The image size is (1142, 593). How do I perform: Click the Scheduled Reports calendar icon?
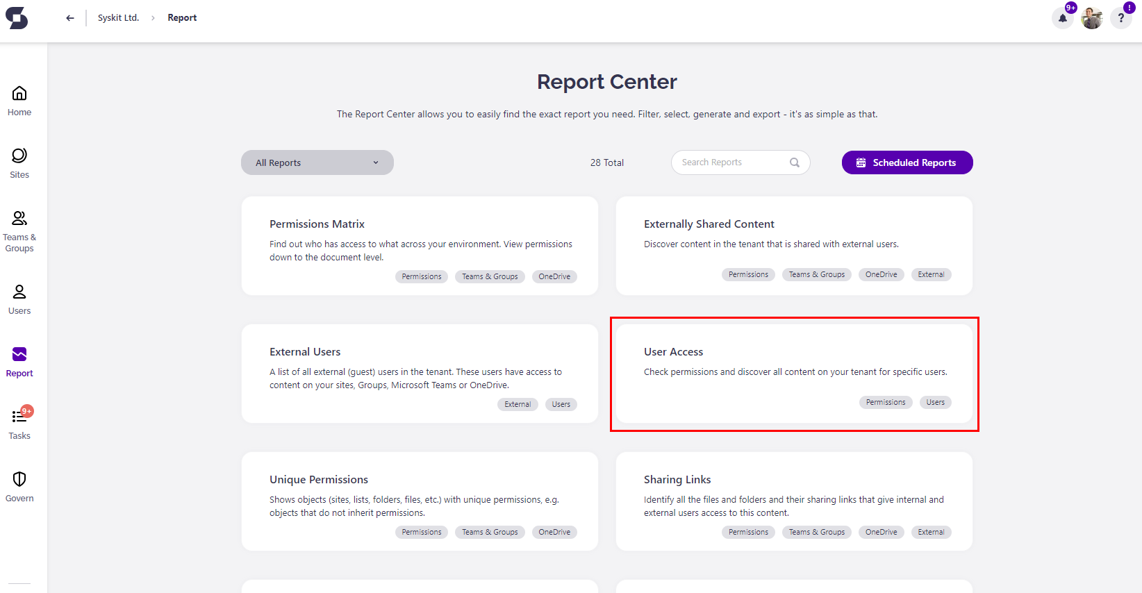(x=861, y=162)
